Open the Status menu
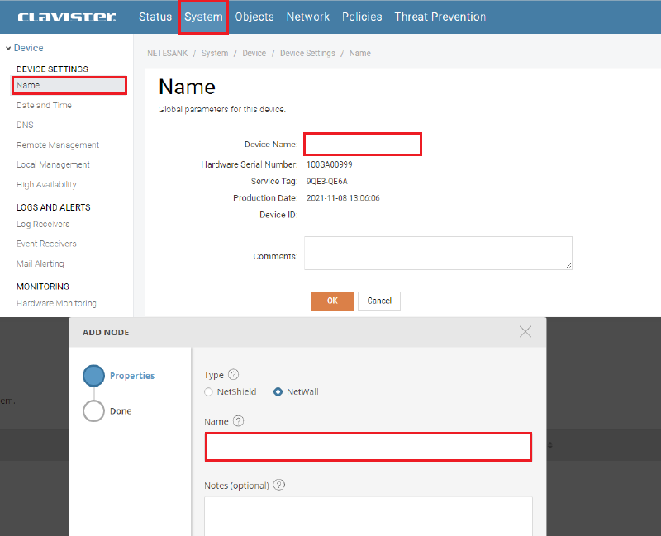 155,17
